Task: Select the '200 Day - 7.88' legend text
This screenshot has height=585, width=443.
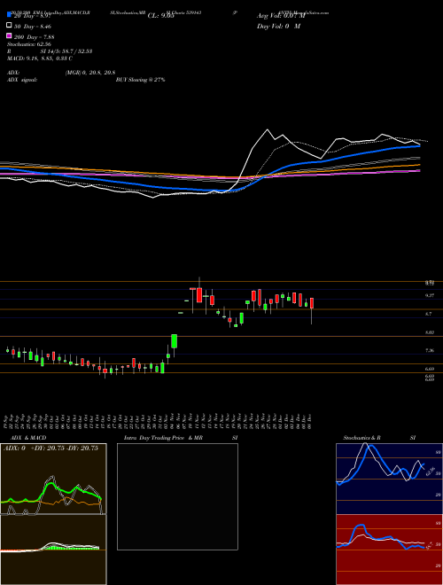Action: tap(34, 37)
